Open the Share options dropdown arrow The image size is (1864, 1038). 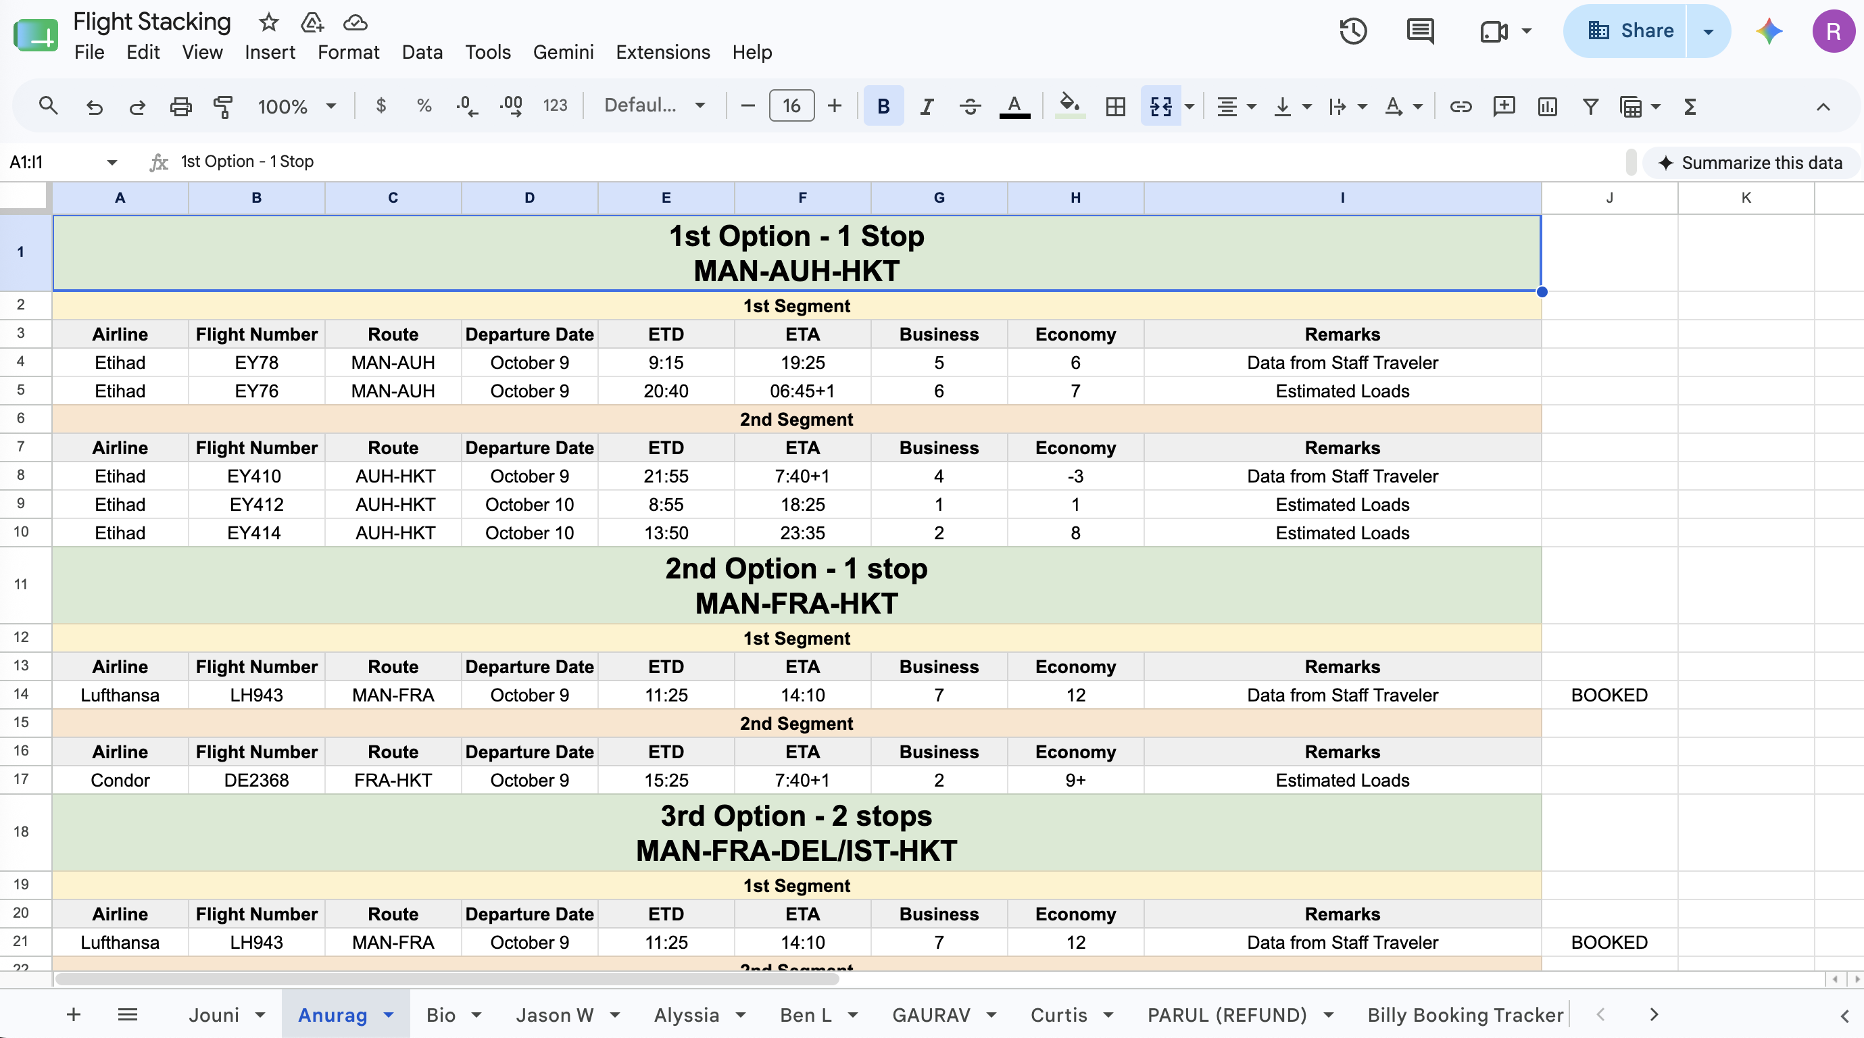(x=1709, y=31)
